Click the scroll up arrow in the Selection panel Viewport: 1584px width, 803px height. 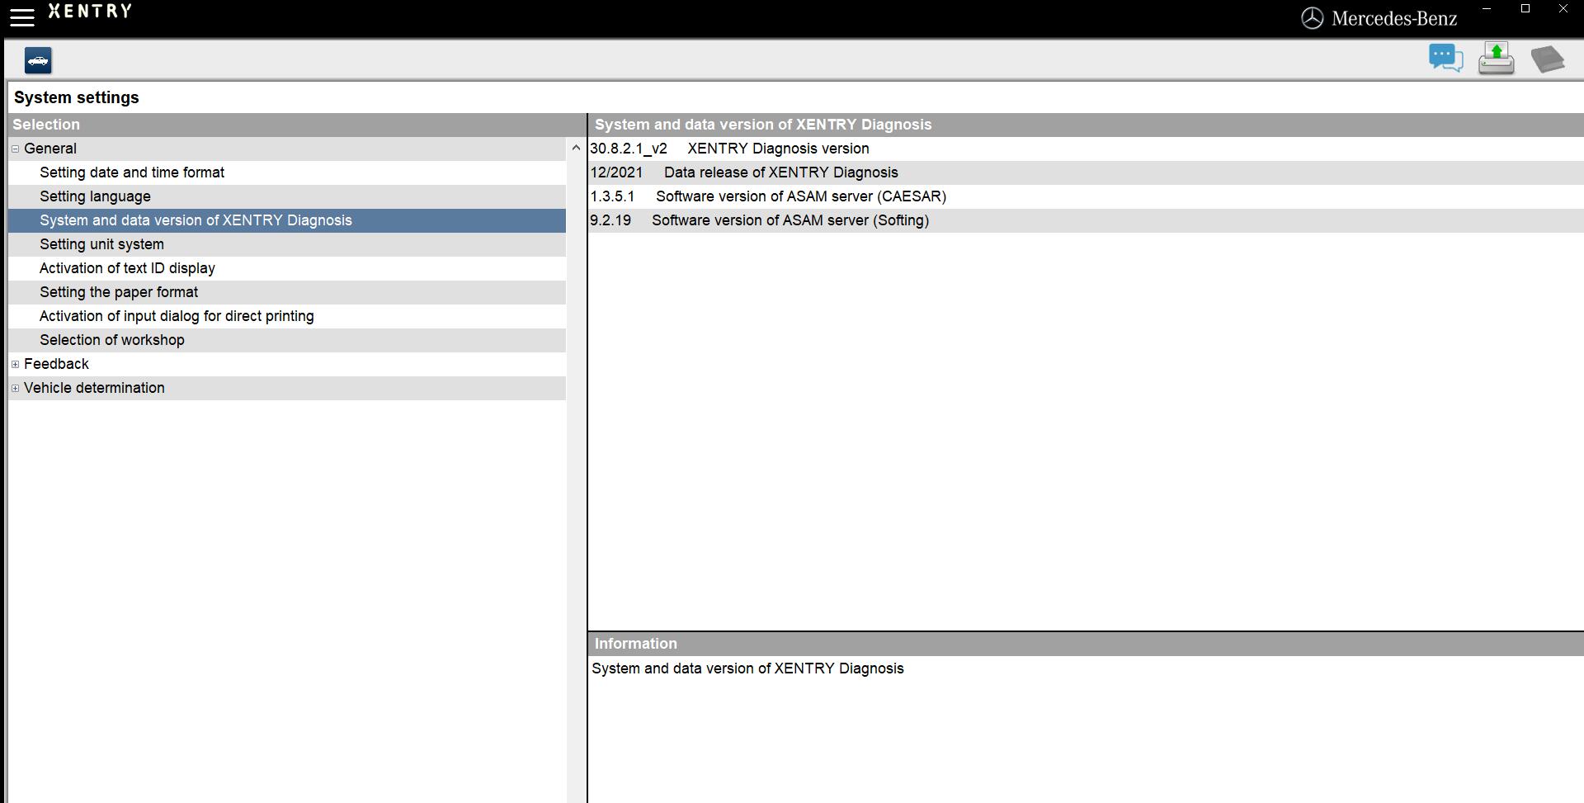[x=576, y=149]
